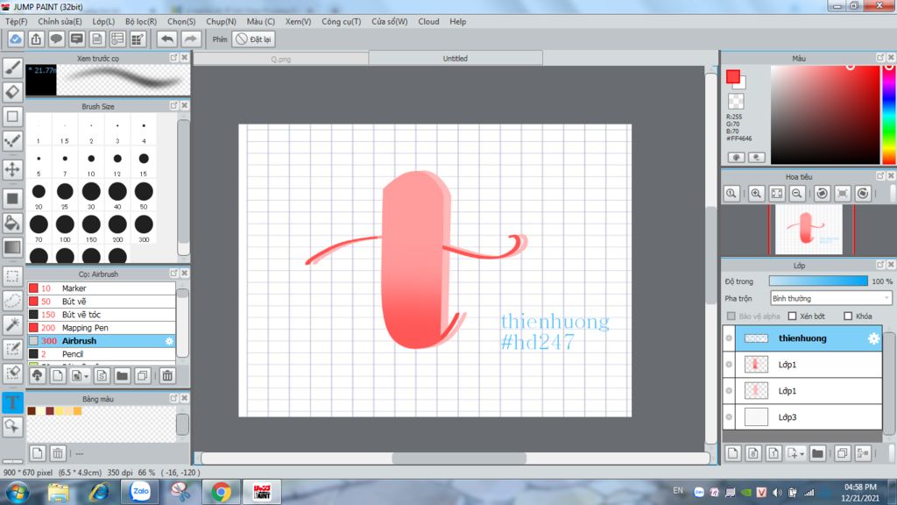The image size is (897, 505).
Task: Choose the Move tool
Action: pyautogui.click(x=12, y=169)
